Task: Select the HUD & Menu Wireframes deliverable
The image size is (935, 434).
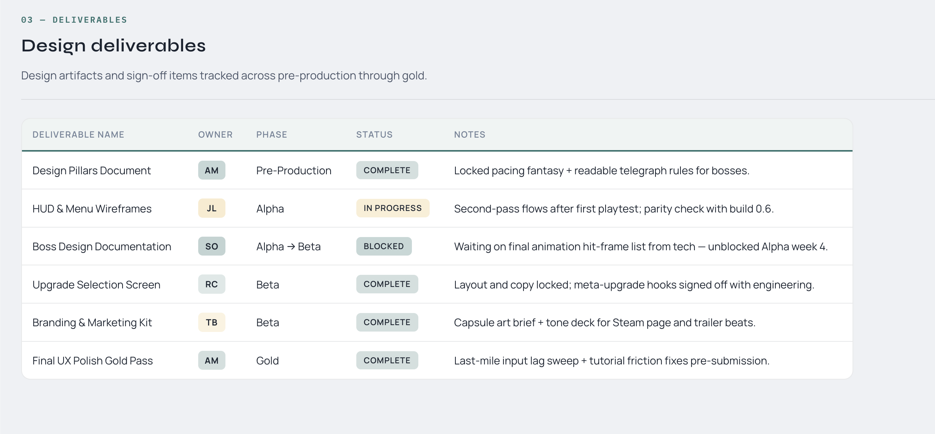Action: (92, 209)
